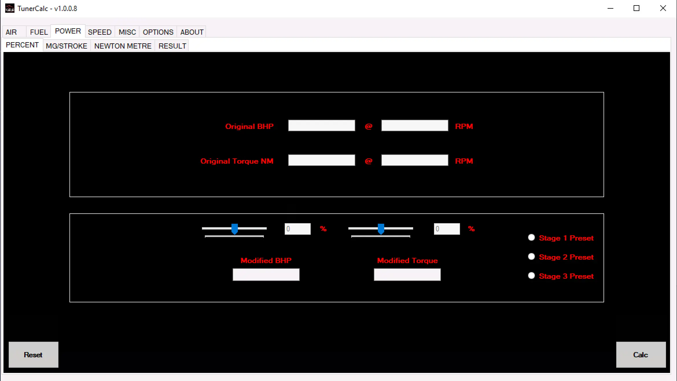Click the BHP RPM input field
Image resolution: width=677 pixels, height=381 pixels.
click(x=415, y=126)
